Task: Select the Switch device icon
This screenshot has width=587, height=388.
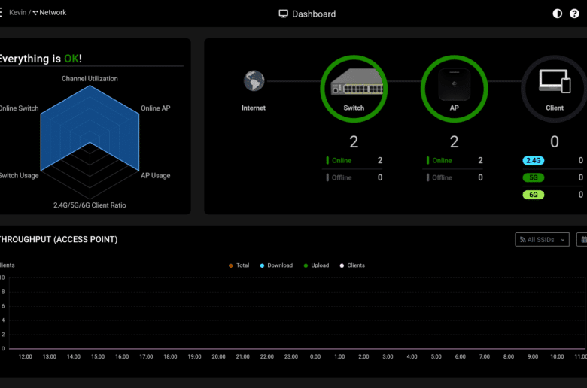Action: (354, 89)
